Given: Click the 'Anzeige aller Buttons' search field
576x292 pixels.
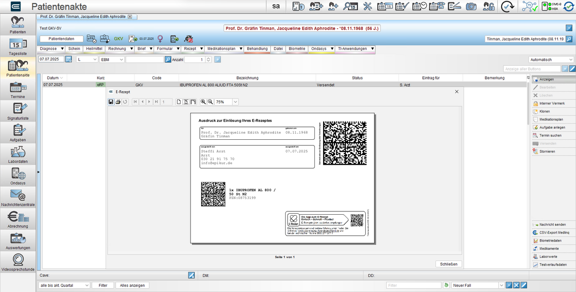Looking at the screenshot, I should tap(532, 69).
